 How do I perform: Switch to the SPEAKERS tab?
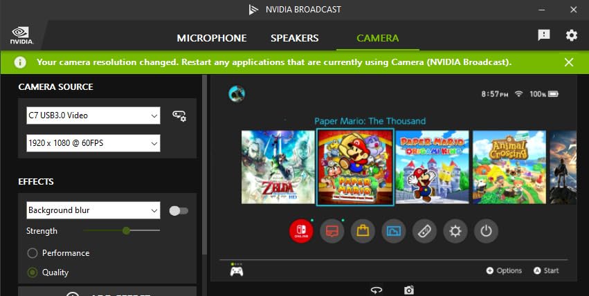295,38
